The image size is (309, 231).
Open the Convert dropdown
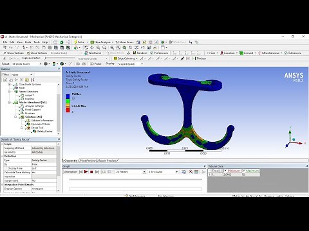[248, 53]
